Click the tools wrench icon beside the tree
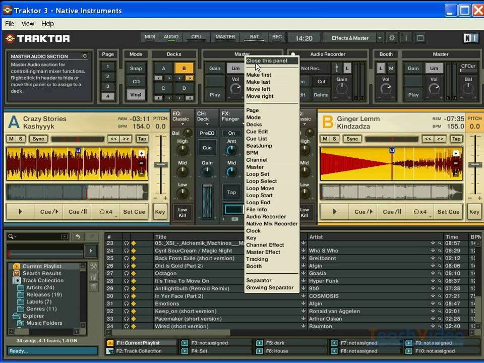This screenshot has height=363, width=484. 94,266
